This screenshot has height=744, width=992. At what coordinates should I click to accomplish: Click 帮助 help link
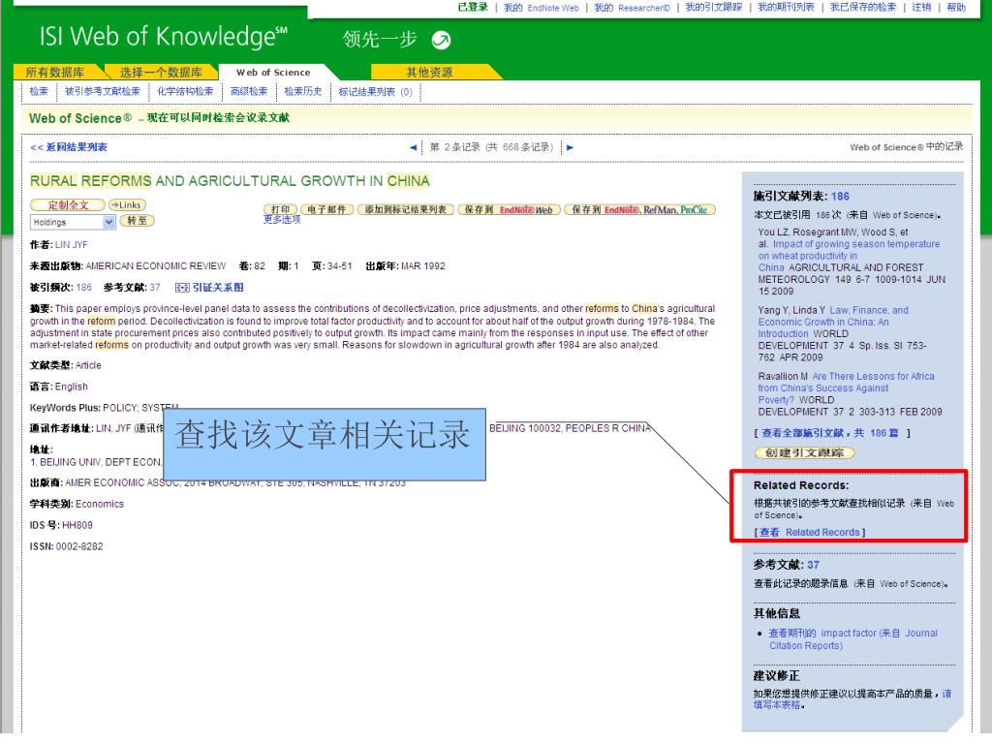(956, 7)
